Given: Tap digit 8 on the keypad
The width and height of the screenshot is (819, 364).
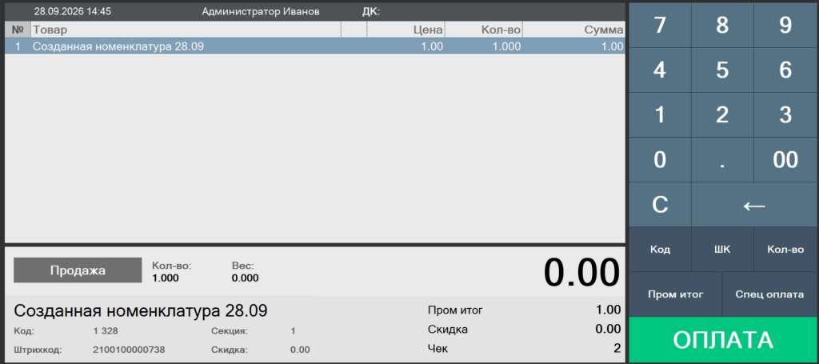Looking at the screenshot, I should click(x=722, y=25).
